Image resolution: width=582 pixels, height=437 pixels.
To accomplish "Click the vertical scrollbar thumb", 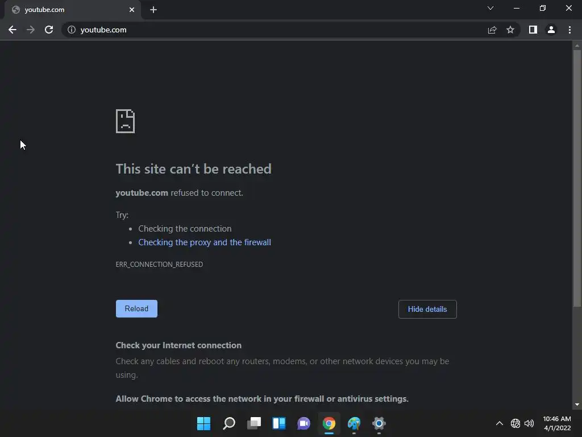I will point(577,178).
